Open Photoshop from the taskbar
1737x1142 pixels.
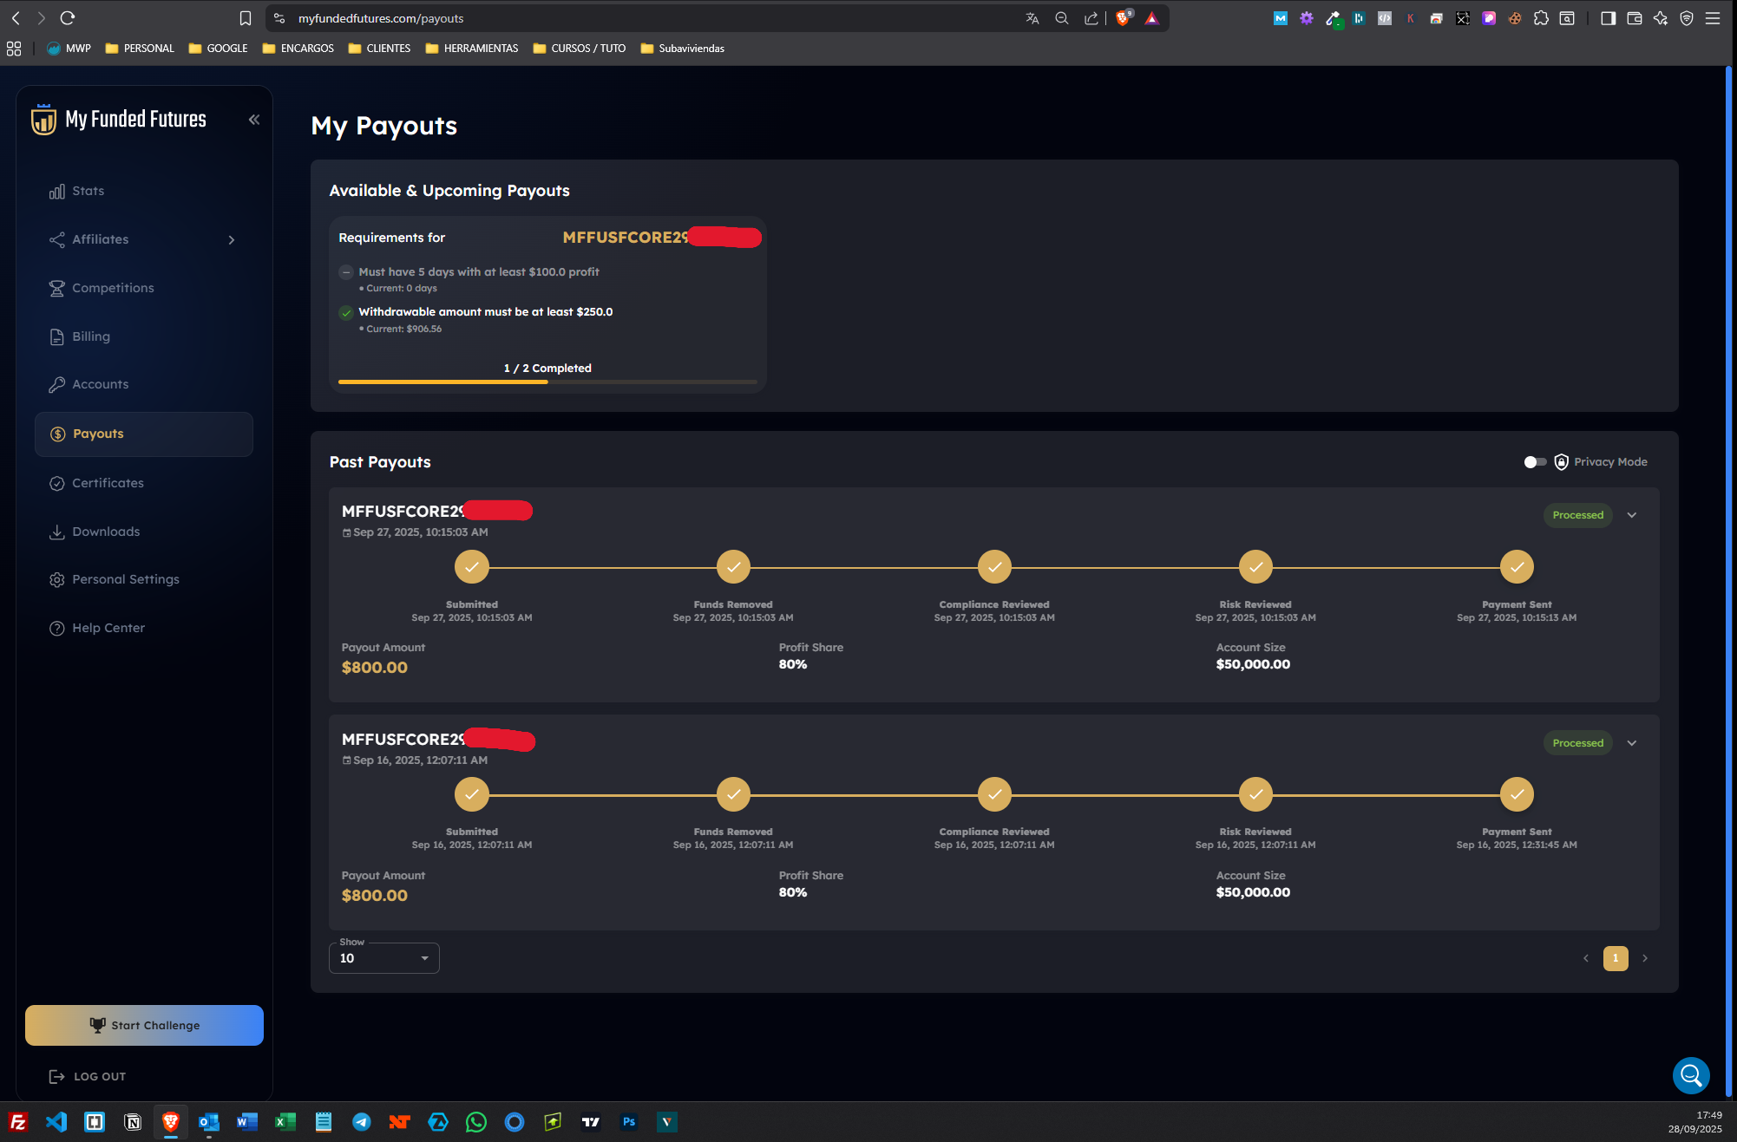point(629,1122)
